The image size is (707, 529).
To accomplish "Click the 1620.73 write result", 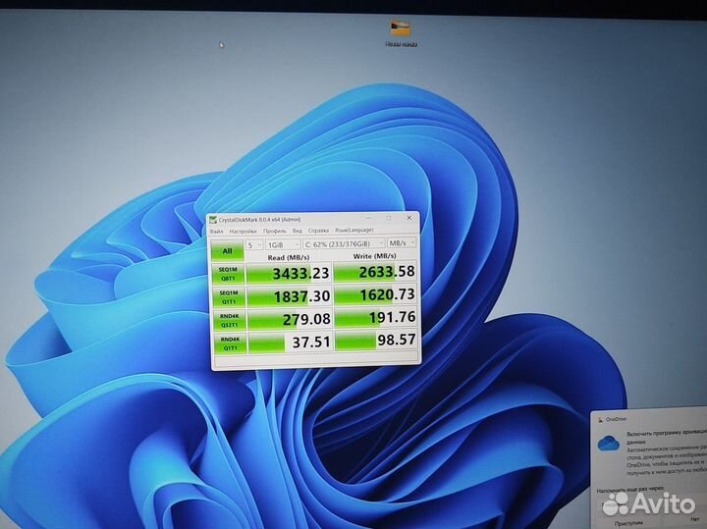I will point(375,294).
